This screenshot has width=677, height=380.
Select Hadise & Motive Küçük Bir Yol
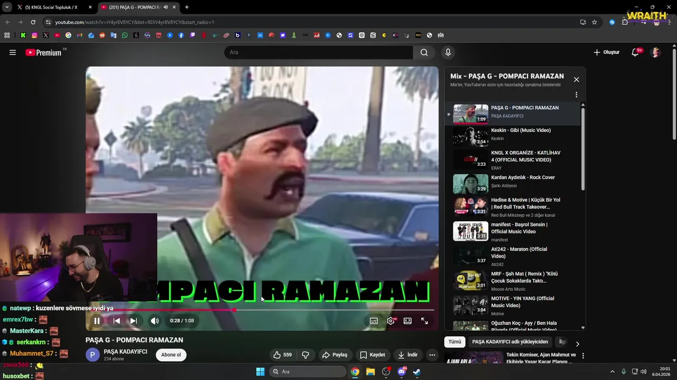click(513, 207)
